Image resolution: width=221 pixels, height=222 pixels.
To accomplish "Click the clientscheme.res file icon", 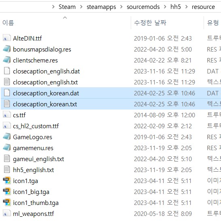I will pyautogui.click(x=6, y=60).
